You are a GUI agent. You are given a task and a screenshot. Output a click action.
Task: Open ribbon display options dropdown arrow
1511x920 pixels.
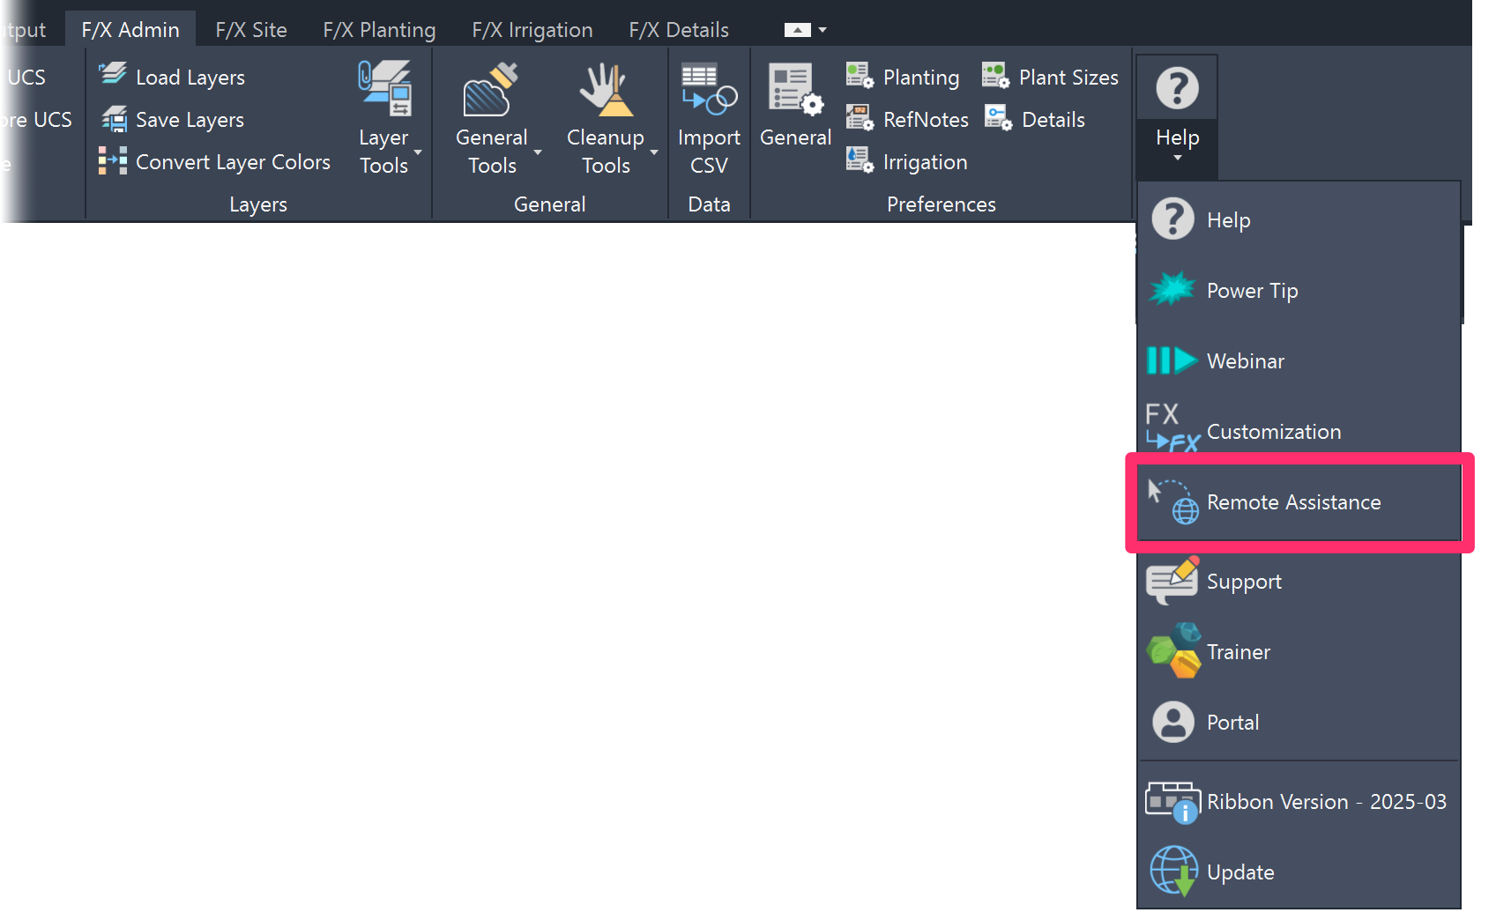(x=822, y=30)
